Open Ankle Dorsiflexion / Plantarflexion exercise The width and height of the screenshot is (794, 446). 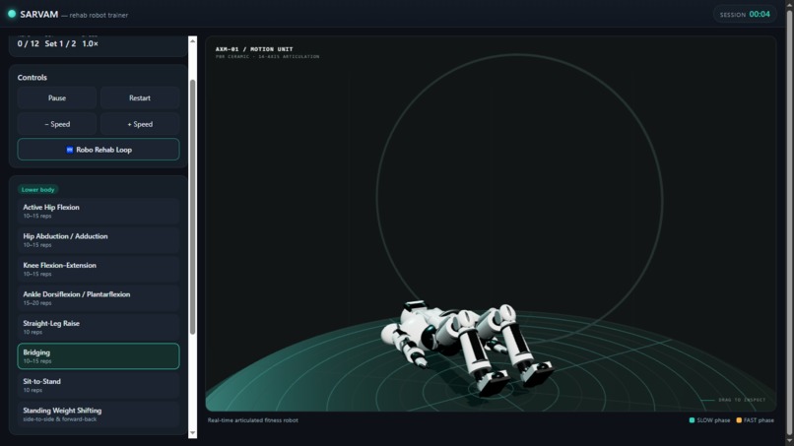(x=99, y=297)
